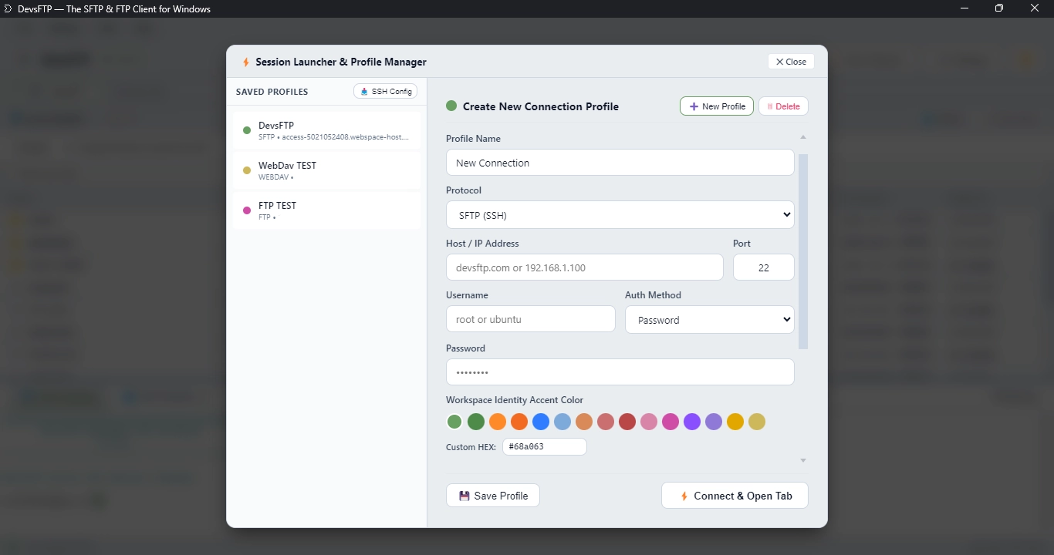Pick the pale light-blue accent swatch

click(562, 422)
